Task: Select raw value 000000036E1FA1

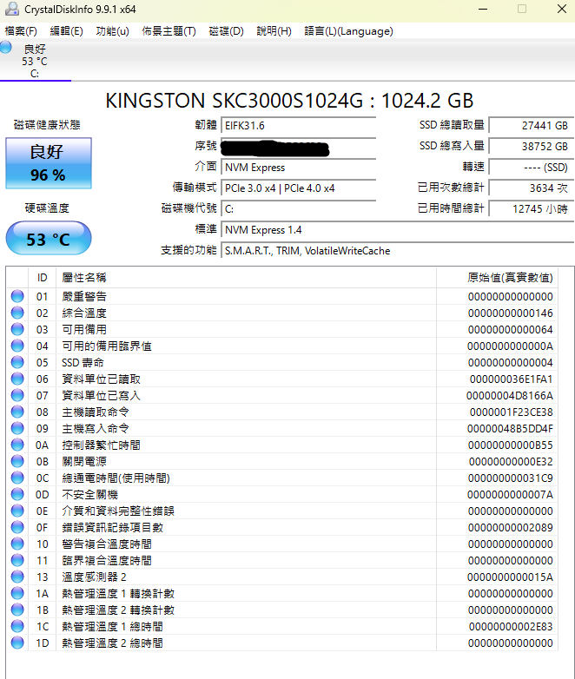Action: tap(512, 379)
